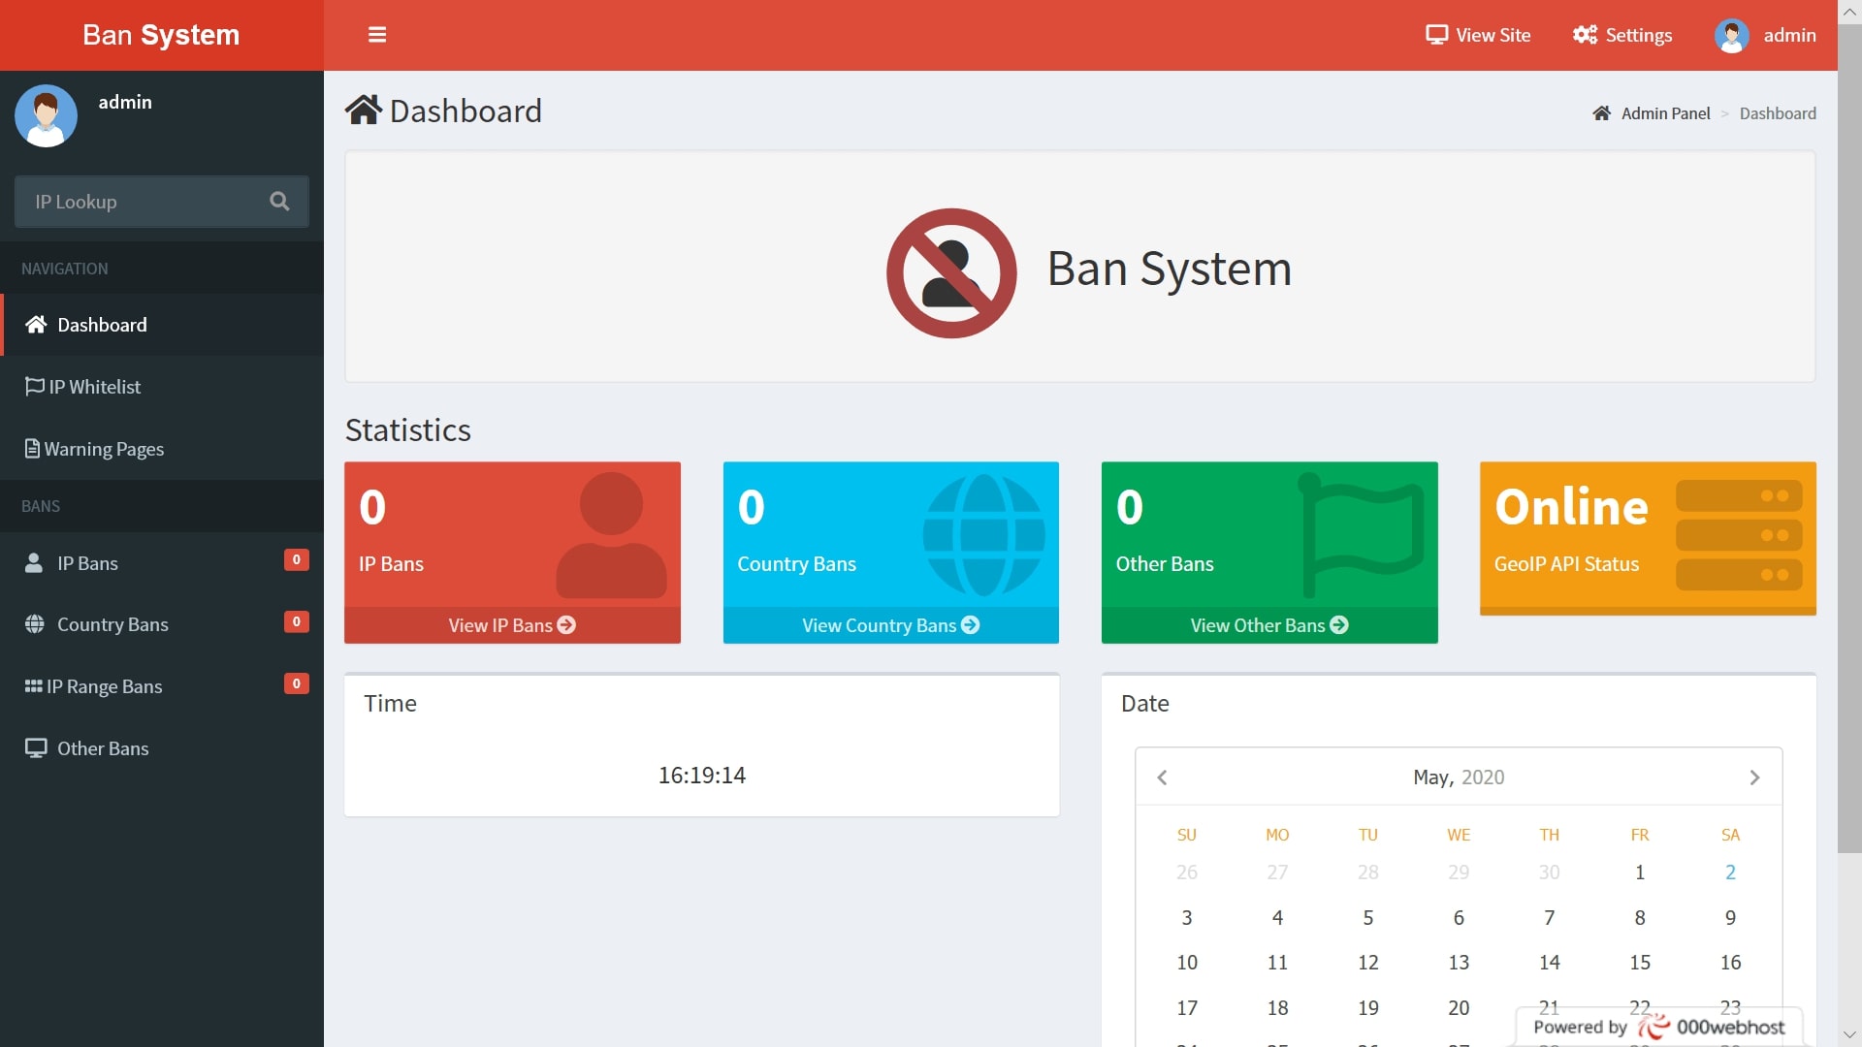Go to the next calendar month
1862x1047 pixels.
(x=1754, y=777)
